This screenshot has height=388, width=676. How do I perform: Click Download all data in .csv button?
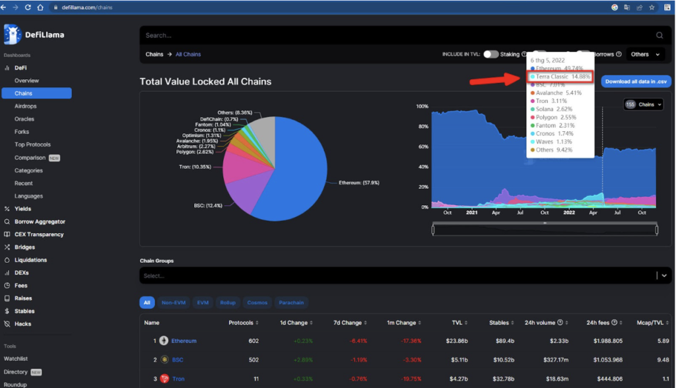tap(636, 81)
